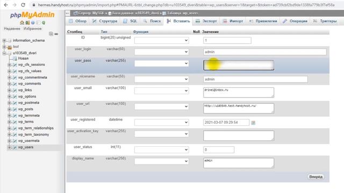Image resolution: width=344 pixels, height=193 pixels.
Task: Open the wp_usermeta table link
Action: (x=28, y=141)
